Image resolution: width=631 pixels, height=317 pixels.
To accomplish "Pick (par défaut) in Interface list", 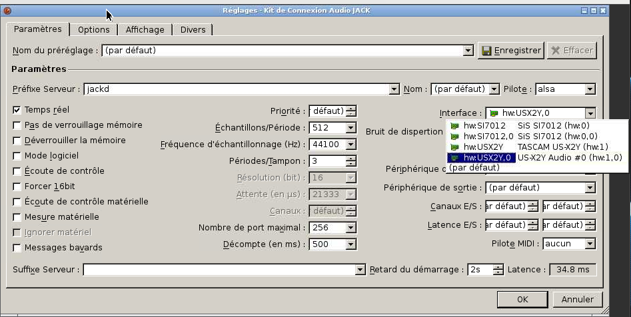I will pos(536,167).
